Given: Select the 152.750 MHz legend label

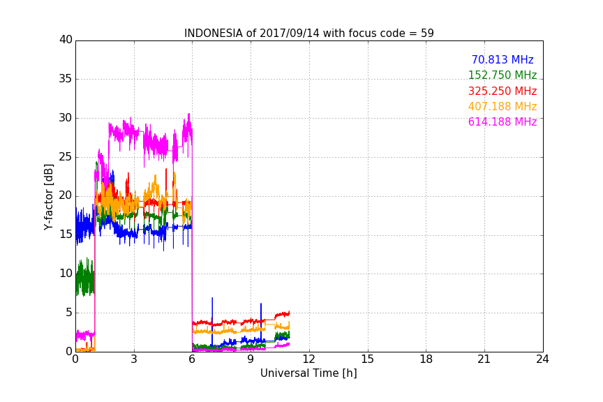Looking at the screenshot, I should click(502, 75).
